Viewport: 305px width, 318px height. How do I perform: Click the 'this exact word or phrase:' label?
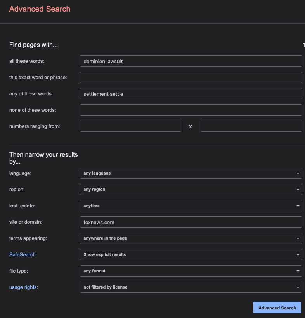tap(38, 78)
